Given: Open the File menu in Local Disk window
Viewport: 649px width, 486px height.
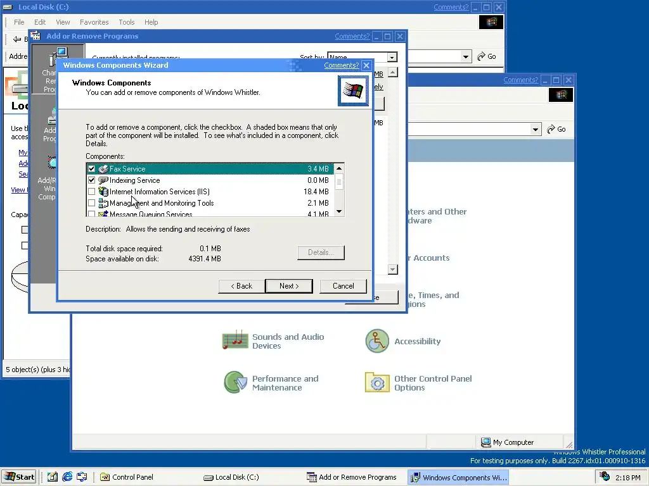Looking at the screenshot, I should [x=19, y=22].
